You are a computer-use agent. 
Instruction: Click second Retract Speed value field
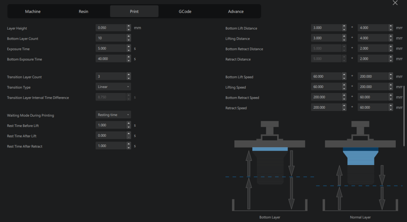coord(372,107)
